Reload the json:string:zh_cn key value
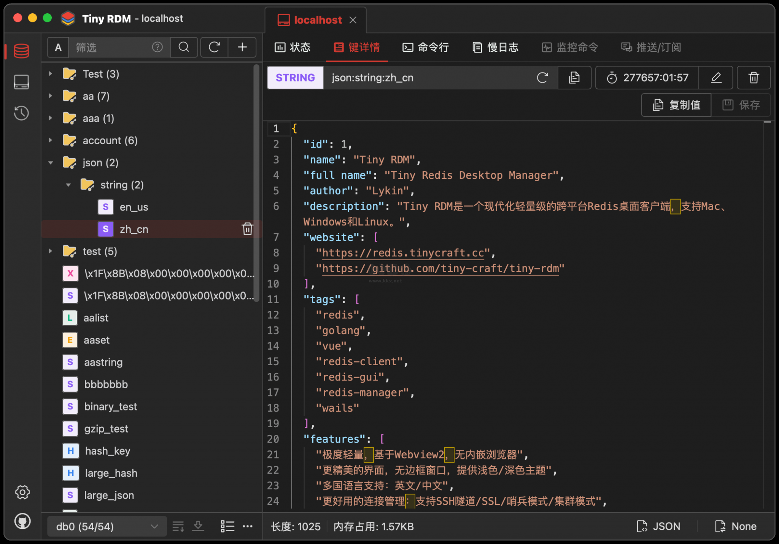 tap(542, 78)
